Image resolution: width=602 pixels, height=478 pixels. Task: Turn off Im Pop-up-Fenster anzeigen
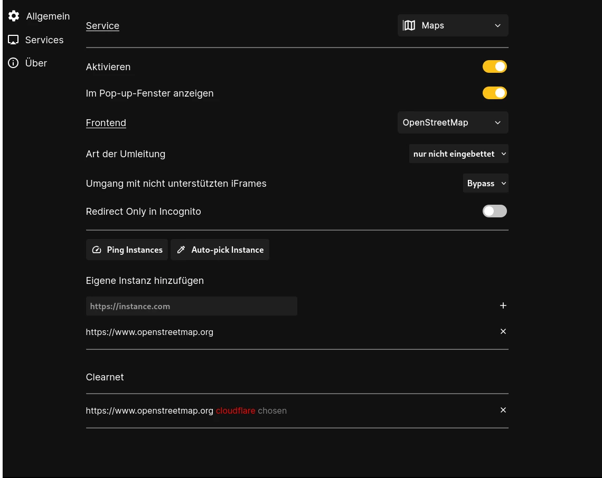494,92
